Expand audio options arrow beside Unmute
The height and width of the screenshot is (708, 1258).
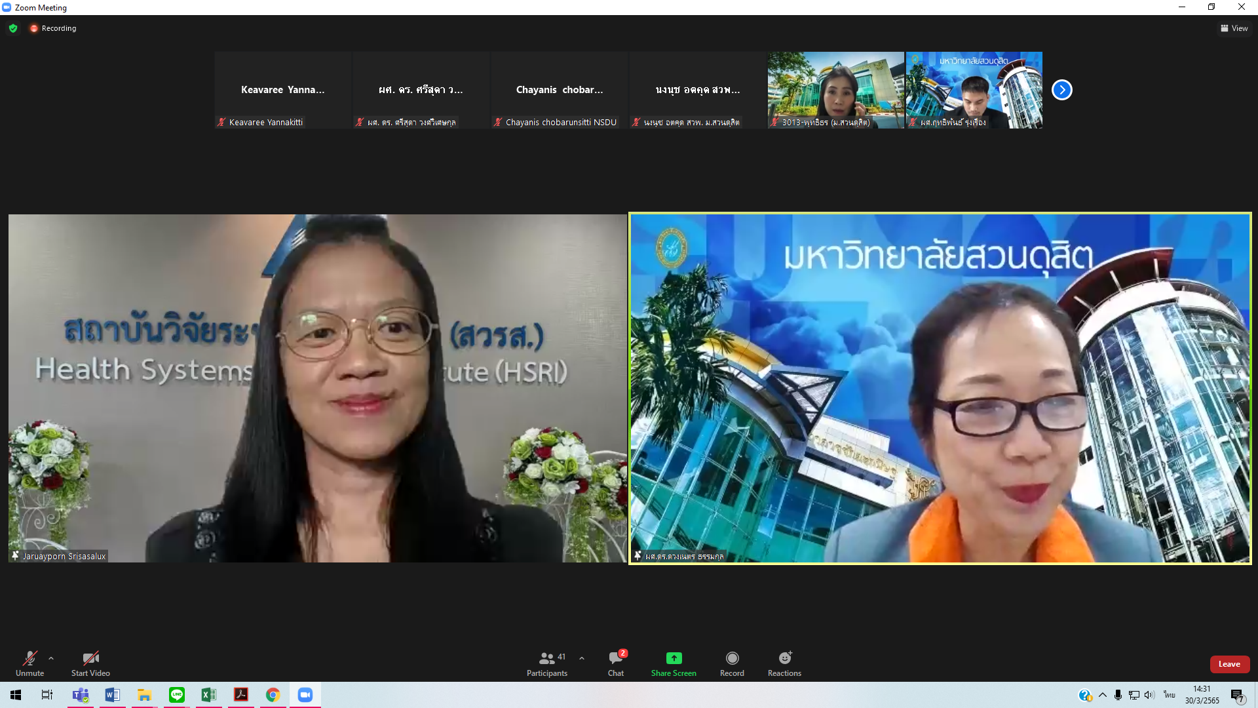(51, 658)
